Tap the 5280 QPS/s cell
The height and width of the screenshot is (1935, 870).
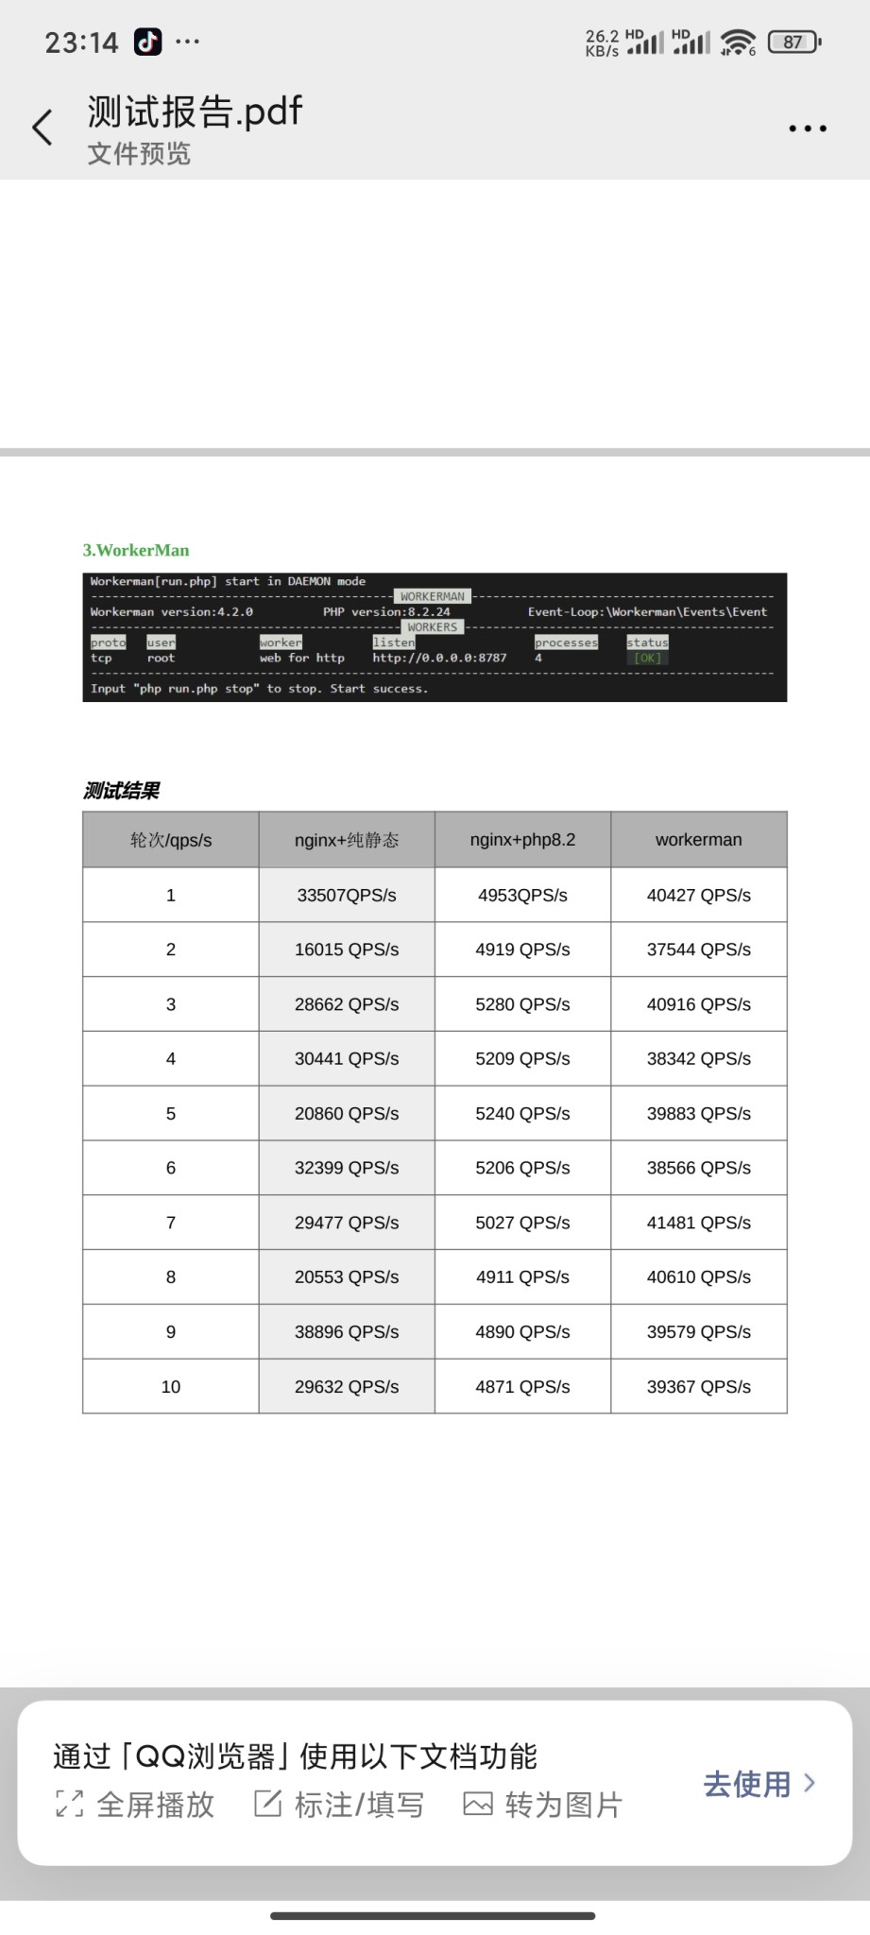point(522,1004)
